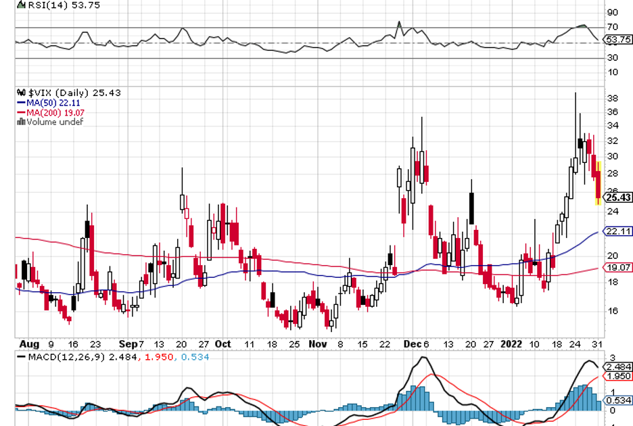The image size is (633, 426).
Task: Click the 25.43 current price tag
Action: coord(618,197)
